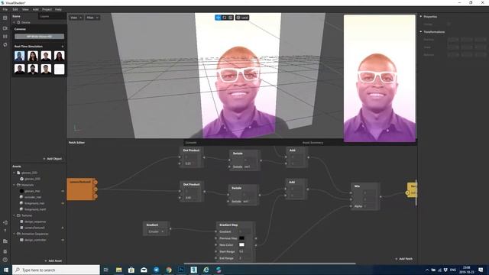Screen dimensions: 489x275
Task: Select the Mix patch node title
Action: 357,186
